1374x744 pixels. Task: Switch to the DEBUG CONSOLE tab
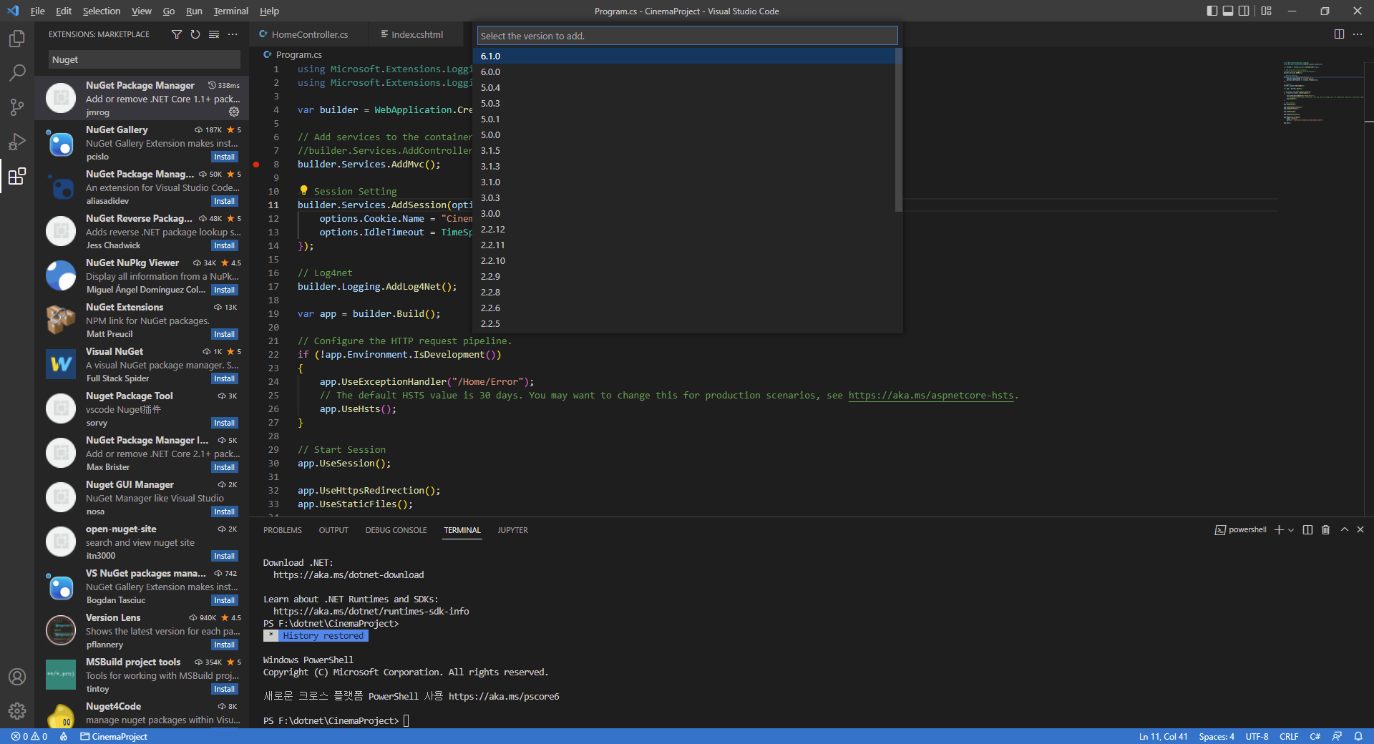[x=396, y=530]
